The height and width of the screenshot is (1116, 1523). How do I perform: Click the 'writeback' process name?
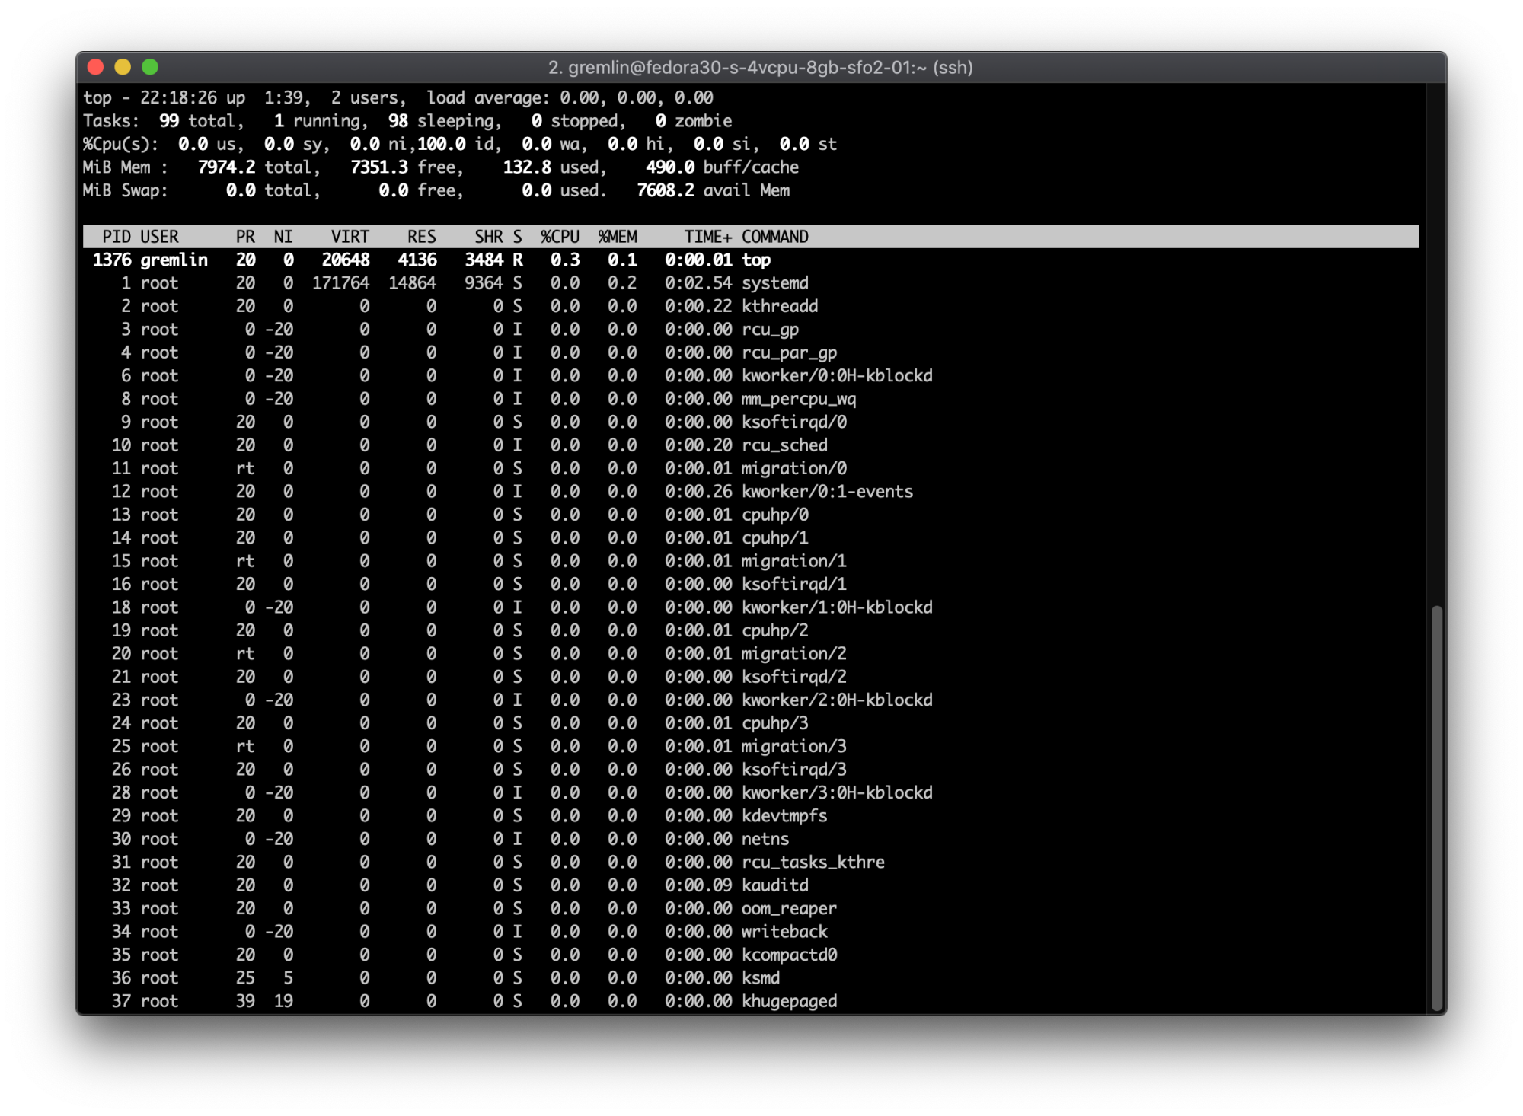784,932
